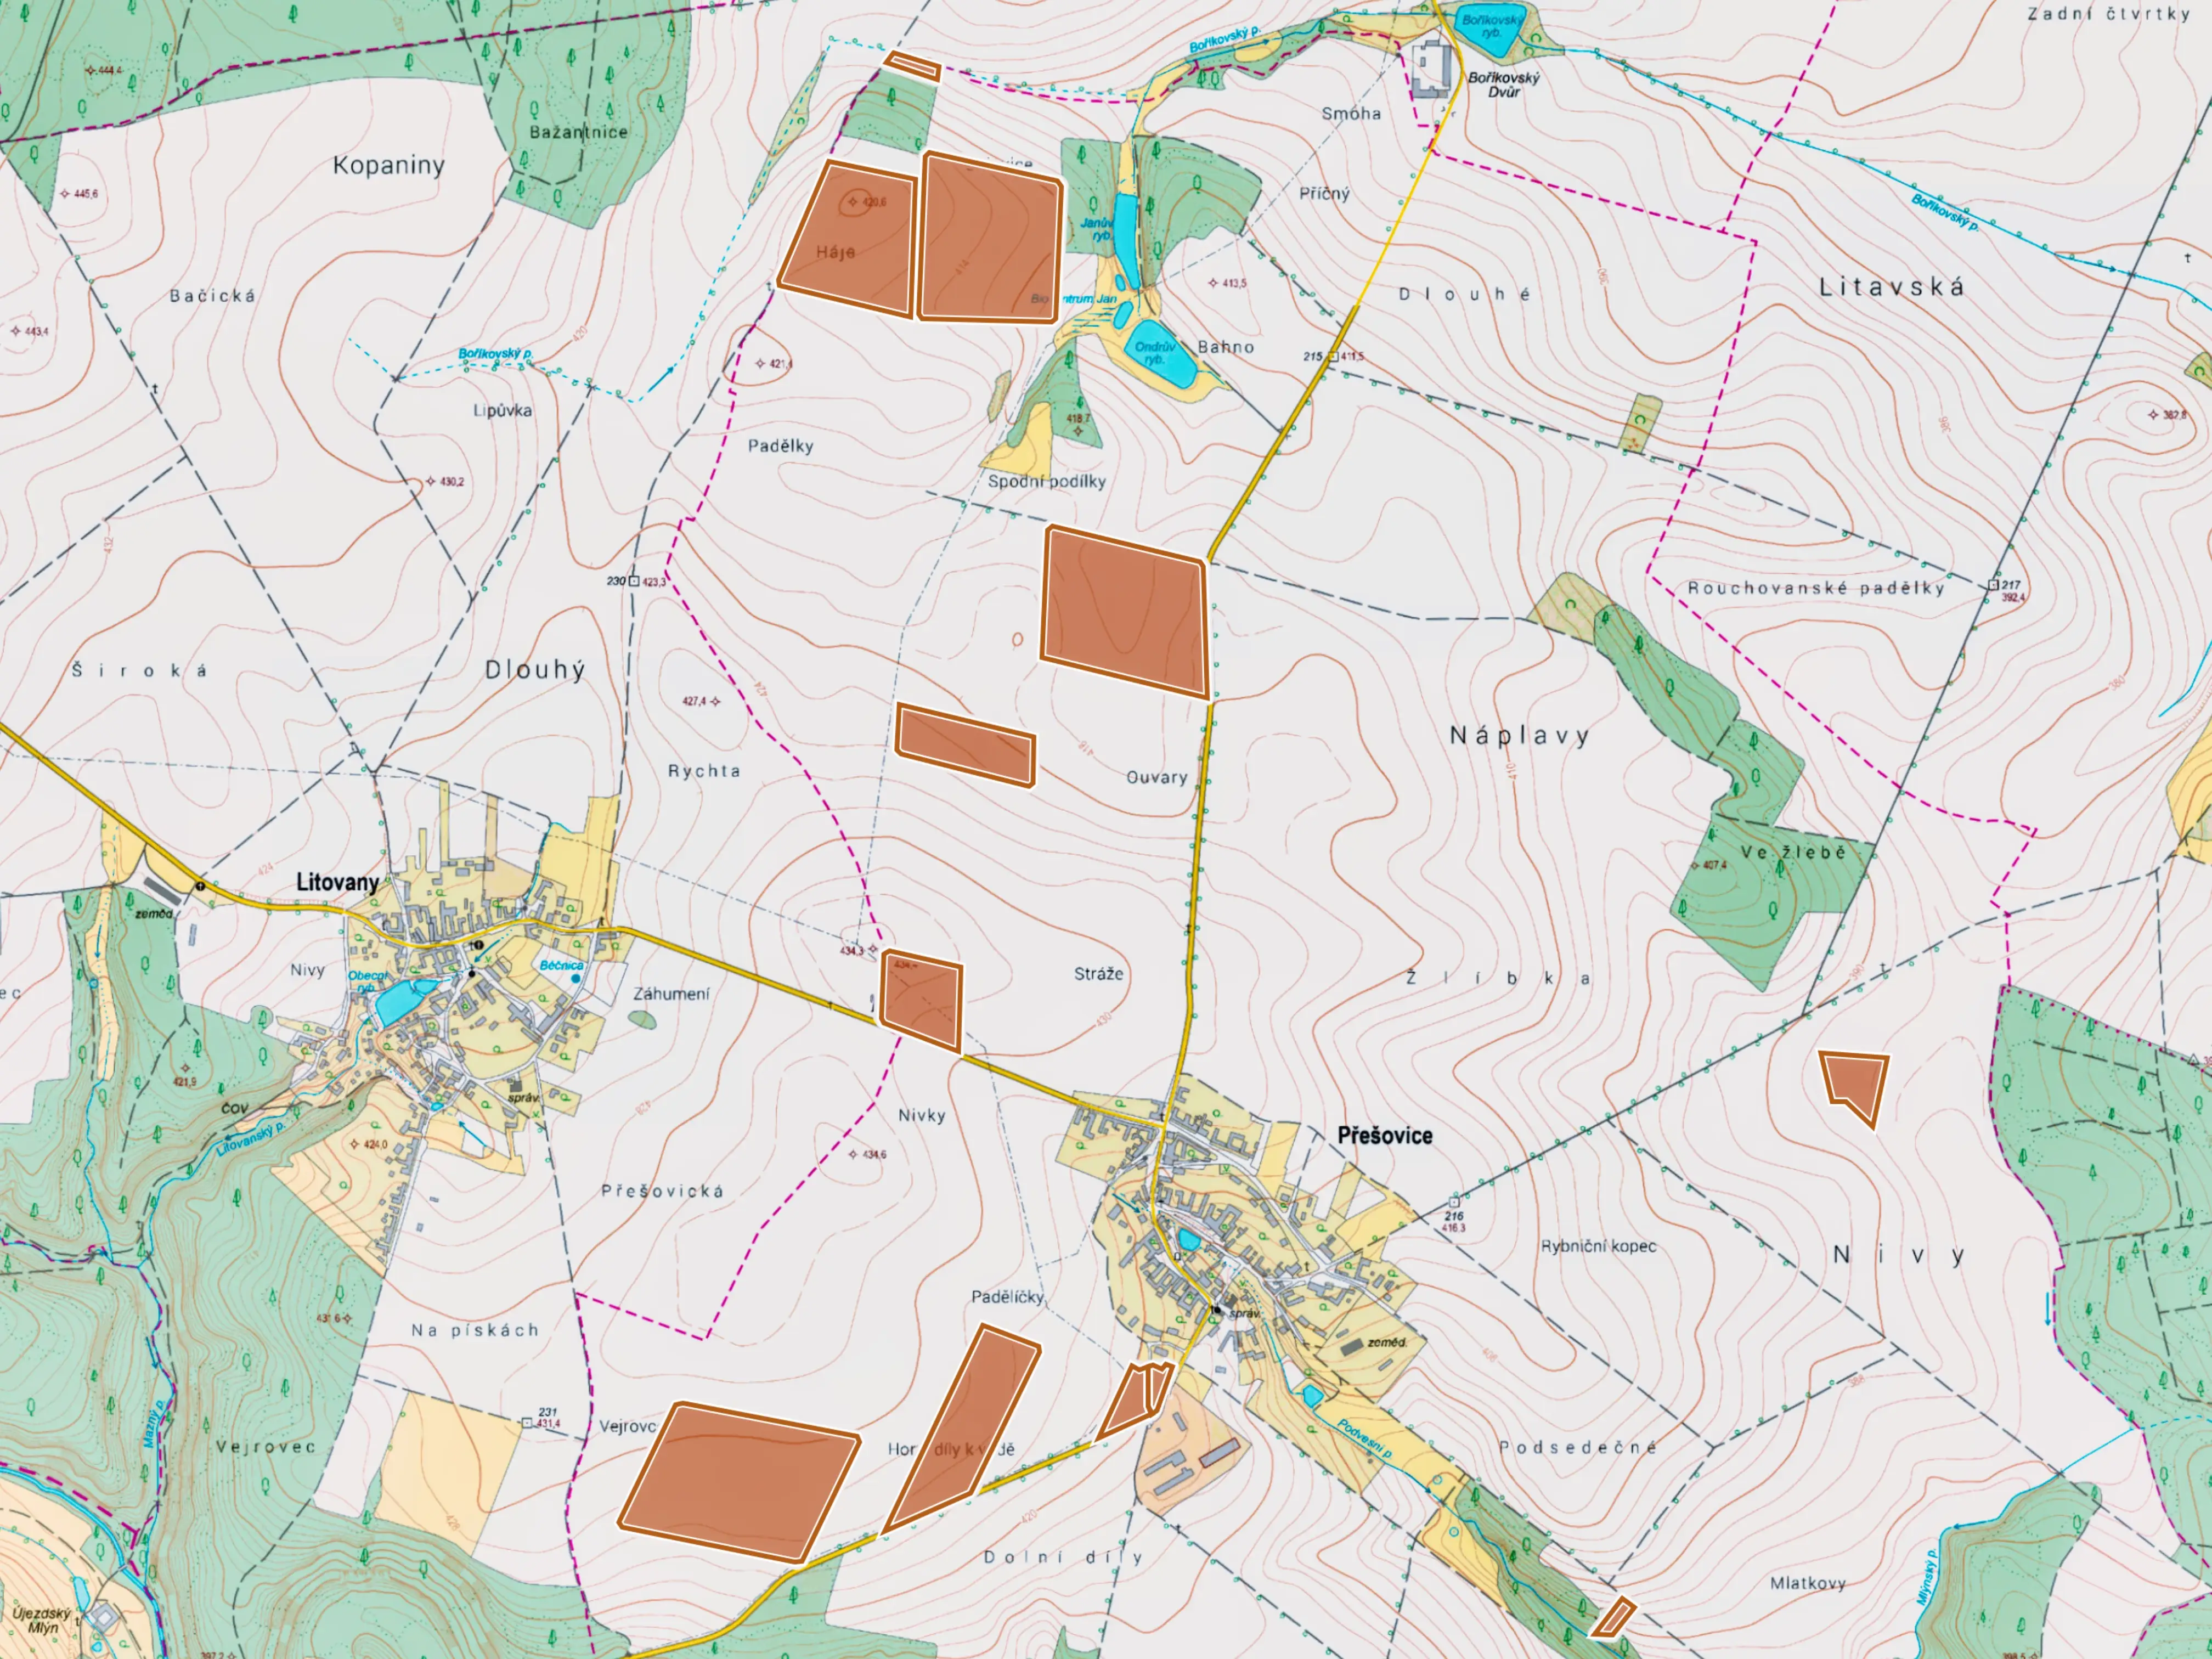Select the narrow highlighted parcel west of Ouvary
The height and width of the screenshot is (1659, 2212).
(x=966, y=745)
